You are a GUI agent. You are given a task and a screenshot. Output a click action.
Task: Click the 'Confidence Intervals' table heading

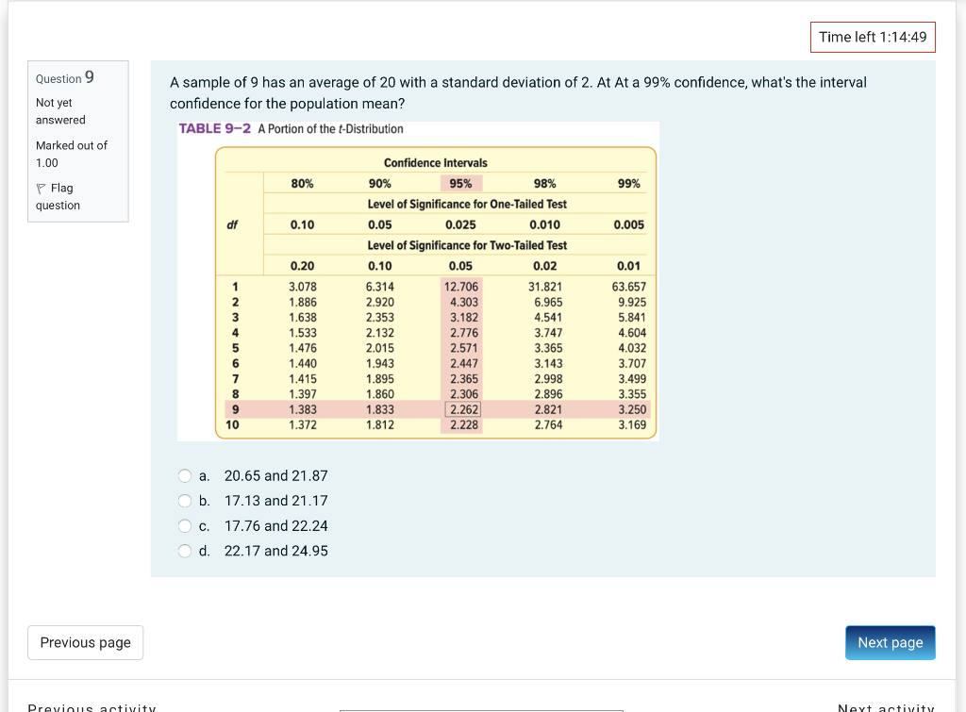point(436,162)
